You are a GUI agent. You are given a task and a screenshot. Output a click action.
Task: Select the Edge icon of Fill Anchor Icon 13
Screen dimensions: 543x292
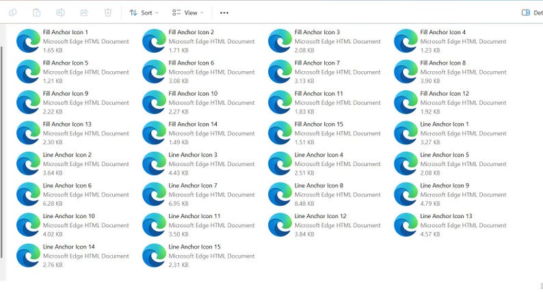click(29, 133)
